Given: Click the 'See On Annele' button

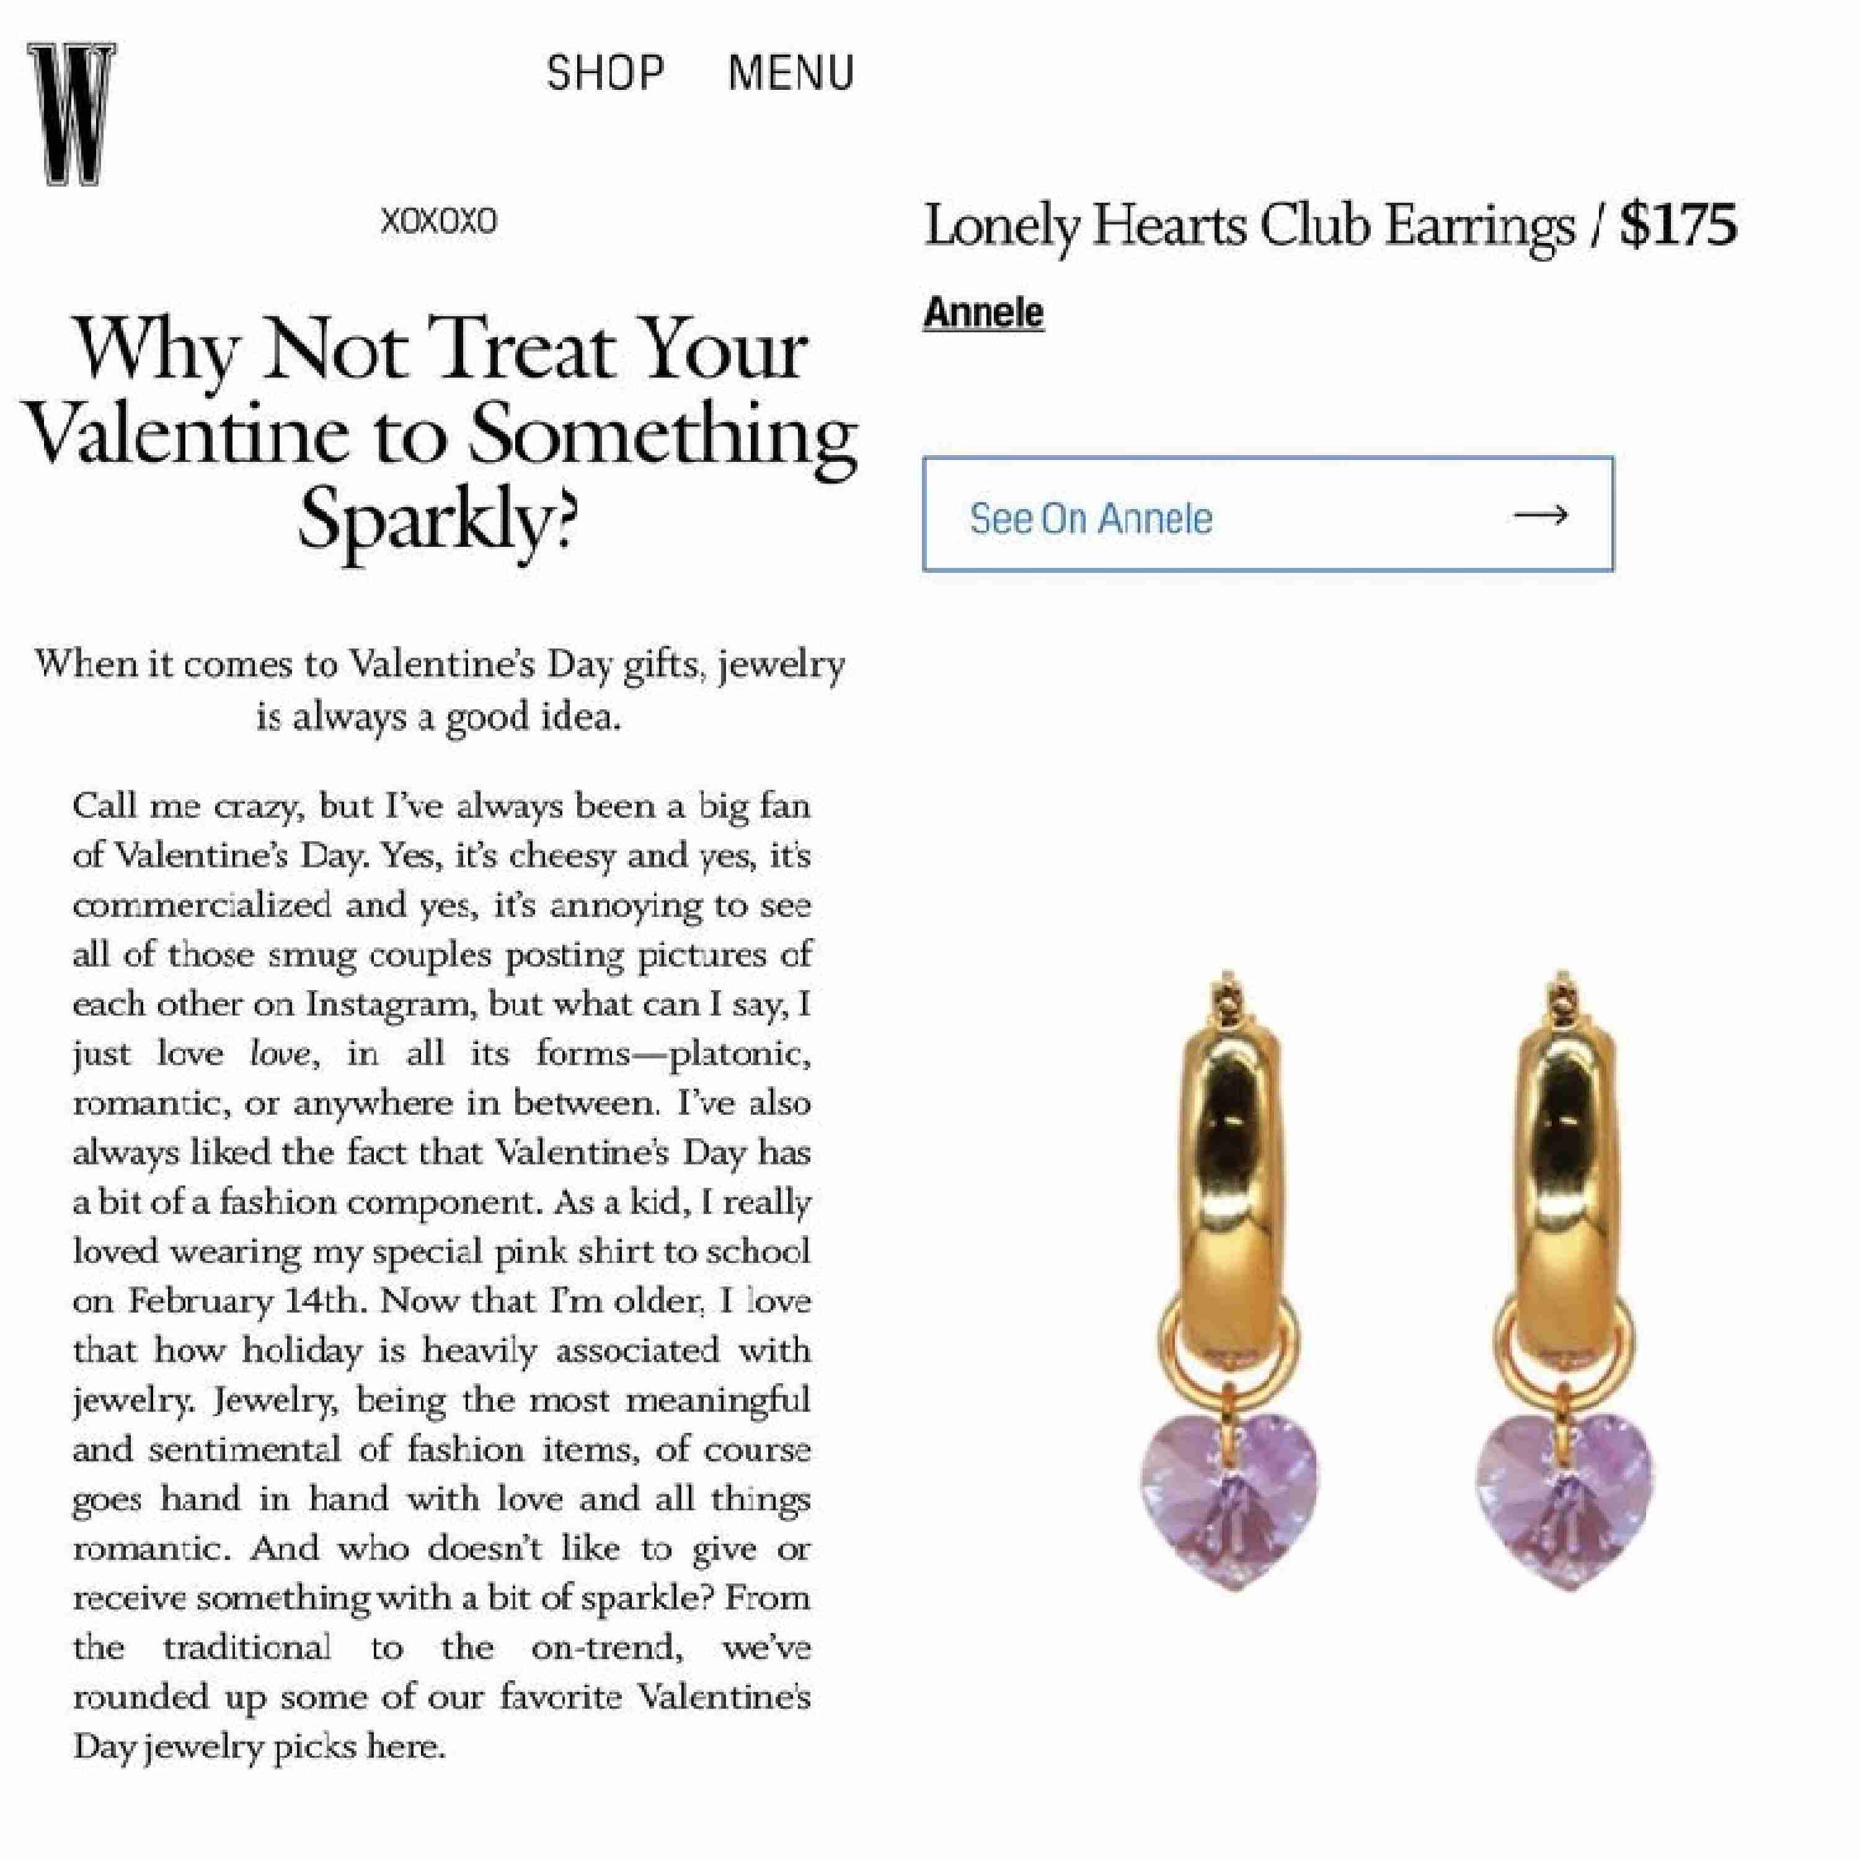Looking at the screenshot, I should tap(1268, 514).
